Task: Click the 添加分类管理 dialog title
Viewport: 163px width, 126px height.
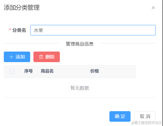Action: pos(22,8)
